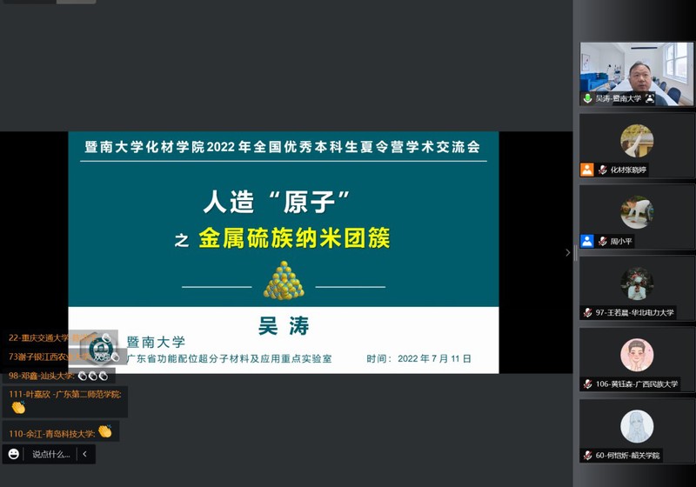Click chat message from 110-余江-青岛科技大学
The image size is (696, 487).
point(60,432)
